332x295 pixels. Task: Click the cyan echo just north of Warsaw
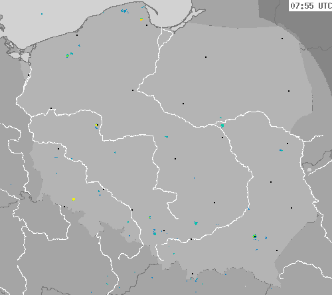222,126
